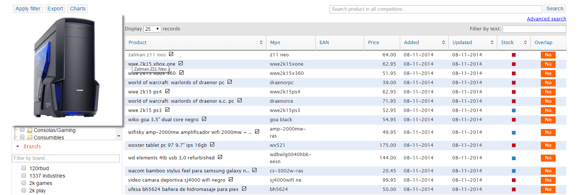Open chart icon next to woxter tablet pc 97
Screen dimensions: 579x195
(212, 145)
